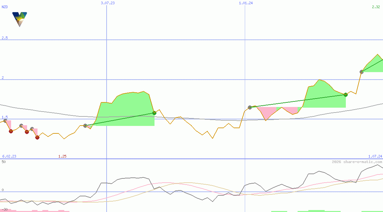Open the NZD currency selector
This screenshot has width=383, height=212.
[4, 7]
